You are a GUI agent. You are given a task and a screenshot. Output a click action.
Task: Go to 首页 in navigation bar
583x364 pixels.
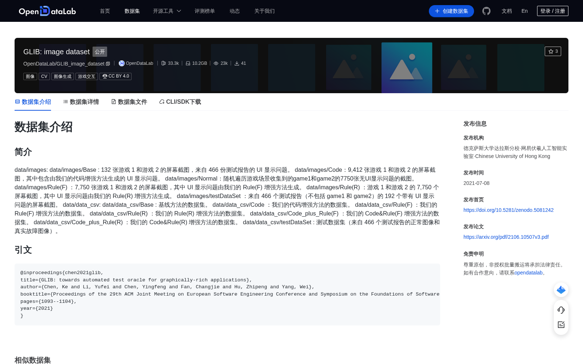pos(105,11)
